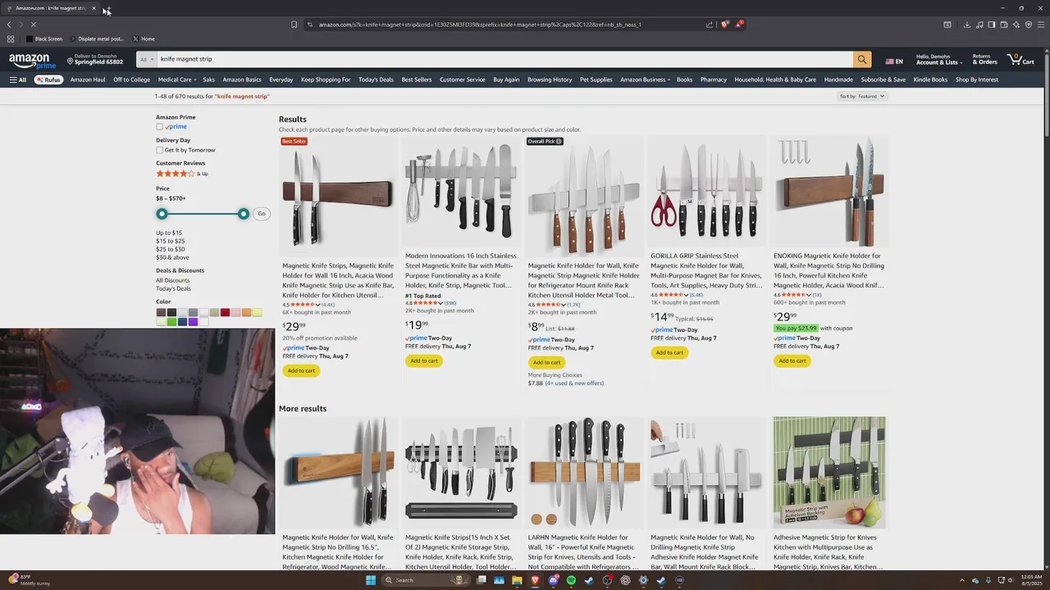Open Browsing History nav item
This screenshot has width=1050, height=590.
pyautogui.click(x=550, y=79)
